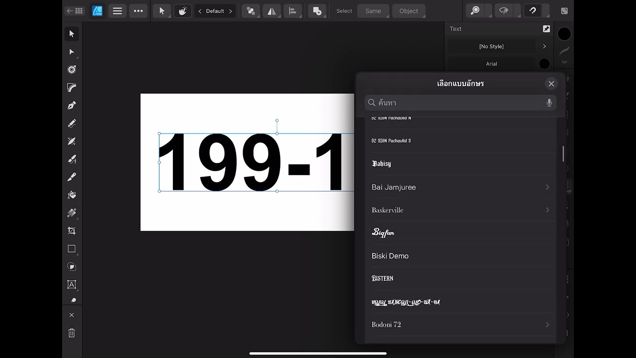Open the [No Style] text style selector
Viewport: 636px width, 358px height.
[491, 46]
